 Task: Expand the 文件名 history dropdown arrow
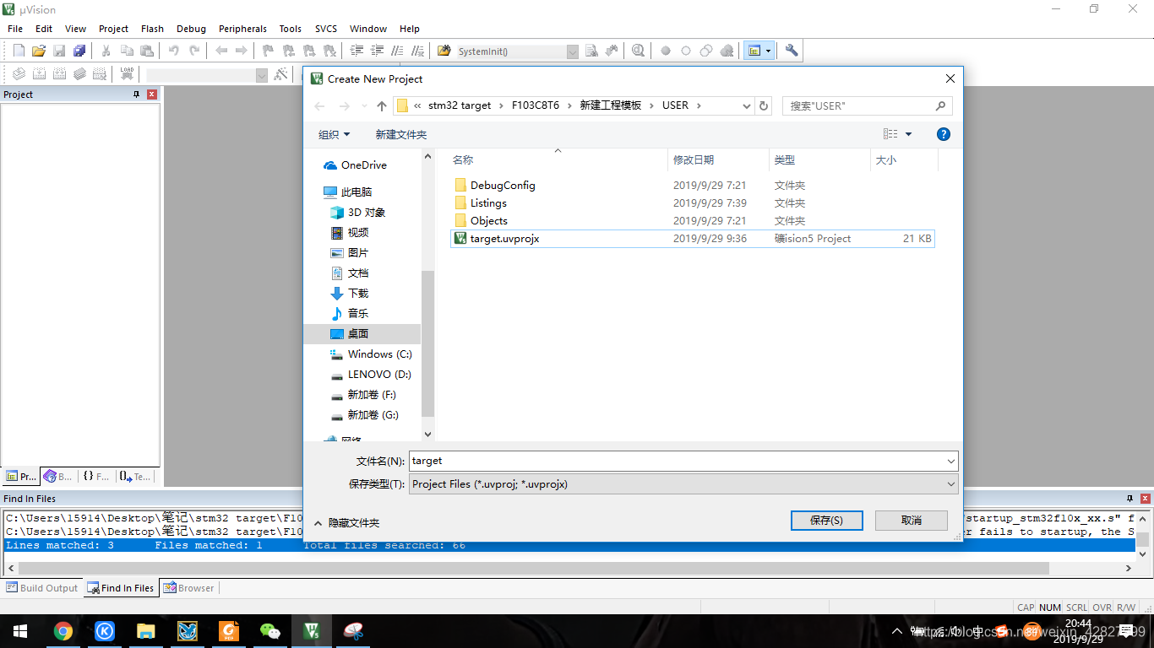point(951,462)
